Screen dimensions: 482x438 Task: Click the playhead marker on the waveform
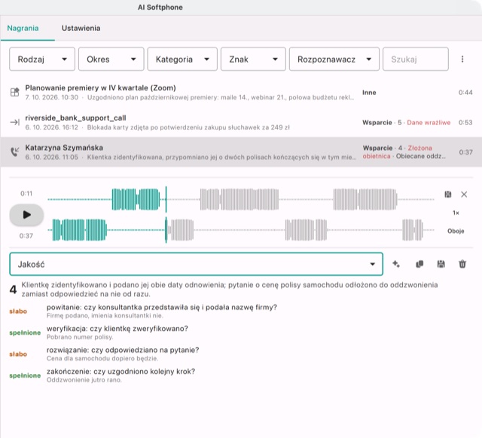(x=166, y=215)
